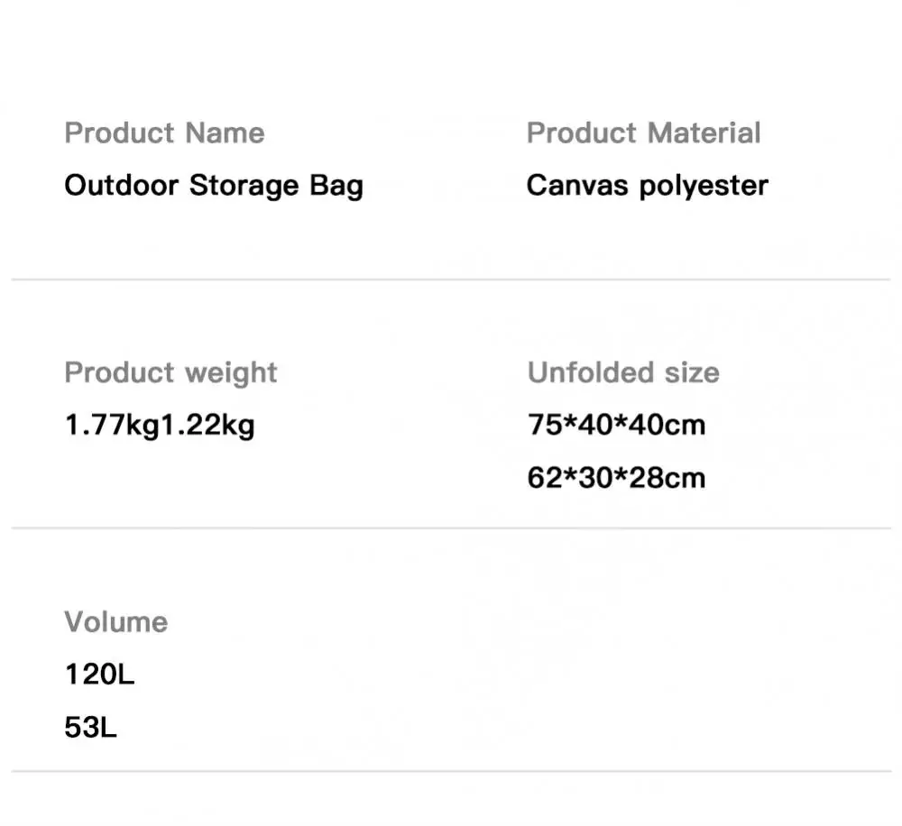Click the divider line below 53L
Screen dimensions: 902x826
(451, 771)
